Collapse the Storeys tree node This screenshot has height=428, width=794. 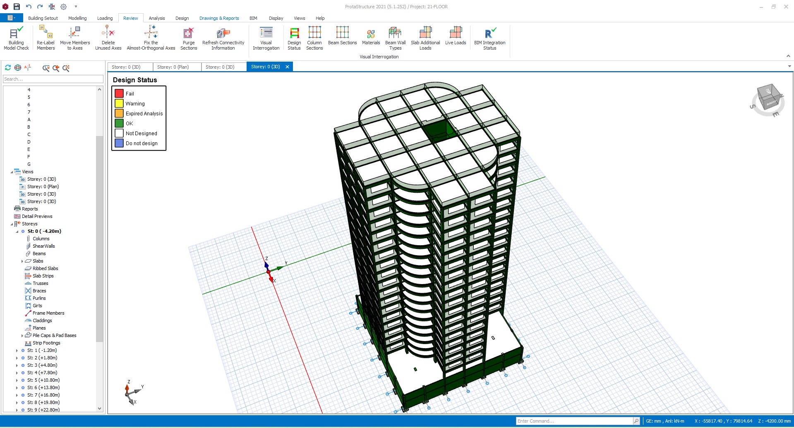pyautogui.click(x=12, y=224)
